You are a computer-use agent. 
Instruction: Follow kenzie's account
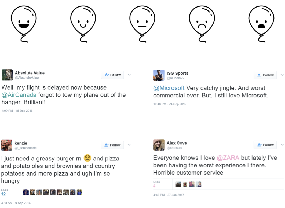(x=112, y=145)
